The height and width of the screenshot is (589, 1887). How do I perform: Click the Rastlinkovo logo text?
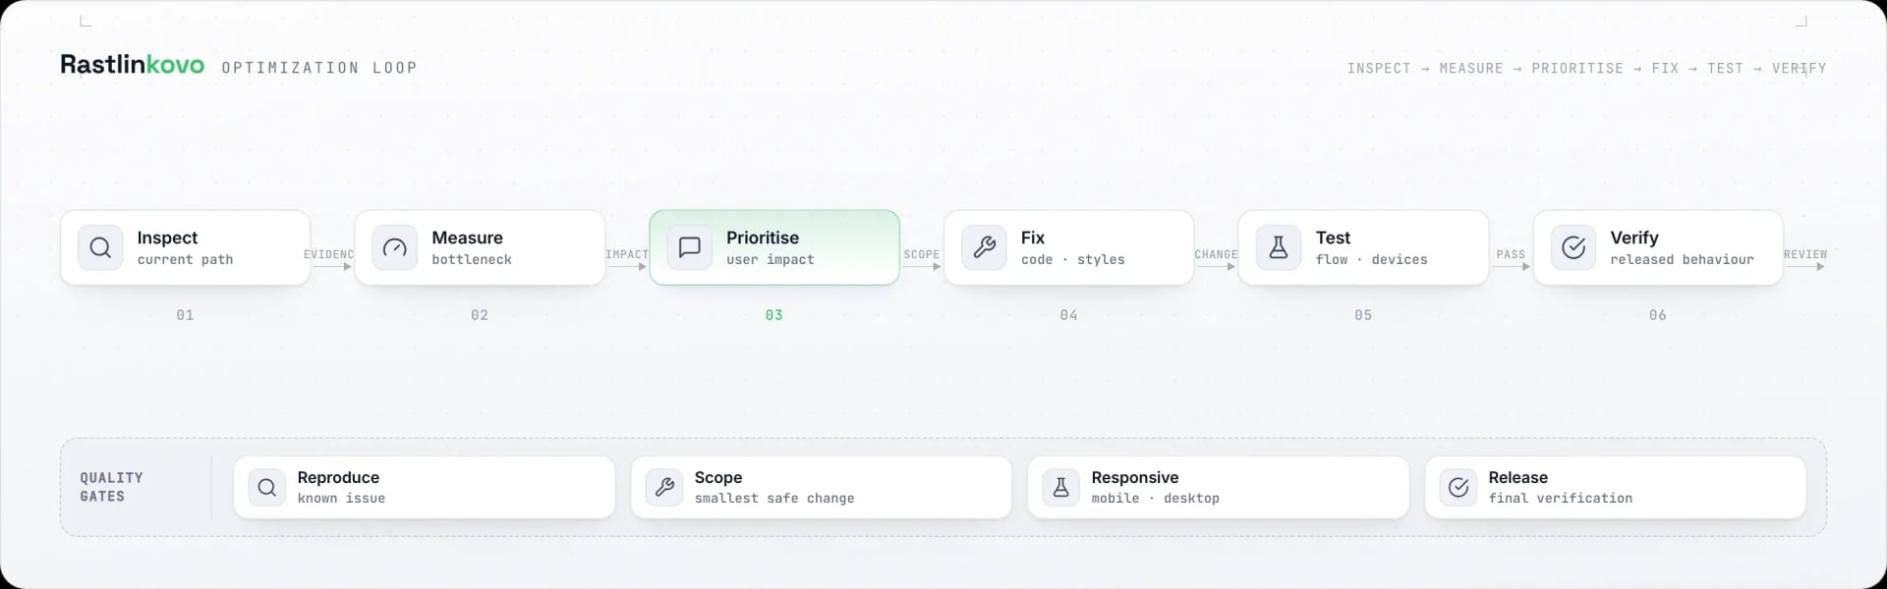pos(133,65)
